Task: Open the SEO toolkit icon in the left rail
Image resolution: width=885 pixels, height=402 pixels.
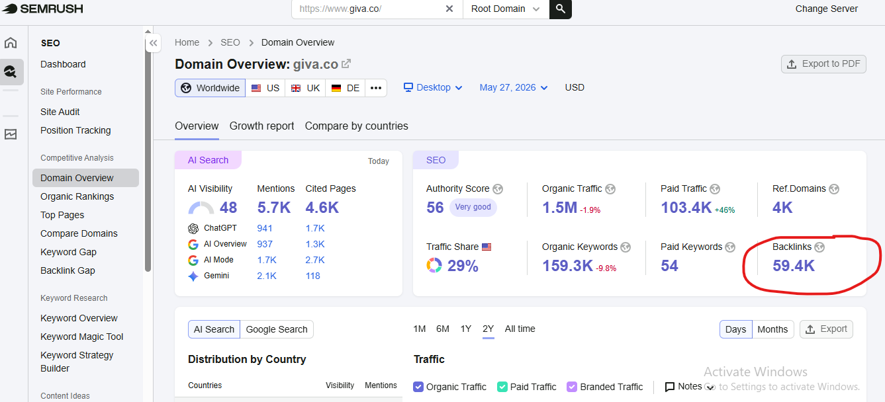Action: coord(11,71)
